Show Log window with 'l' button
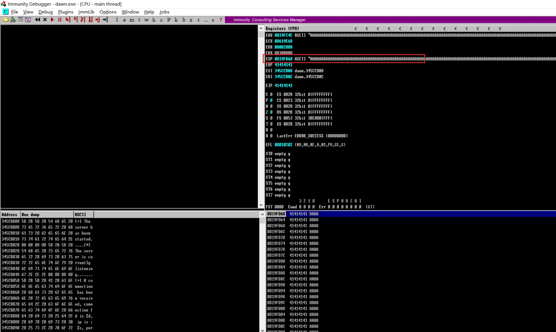 point(117,20)
